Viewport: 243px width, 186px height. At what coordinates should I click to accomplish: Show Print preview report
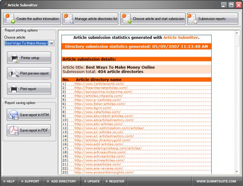[29, 73]
